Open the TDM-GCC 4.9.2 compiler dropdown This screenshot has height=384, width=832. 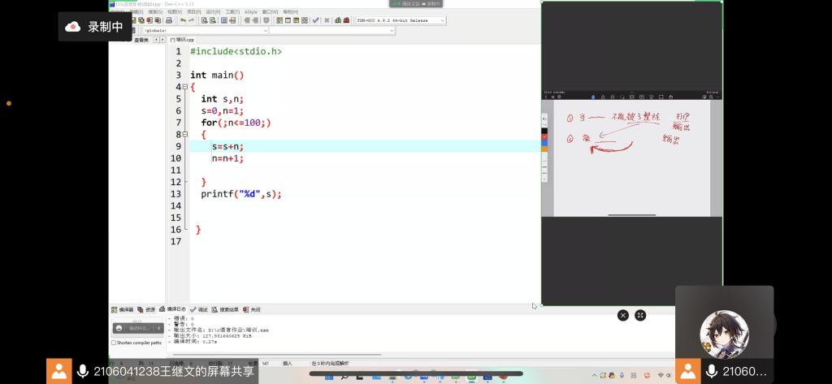(441, 20)
